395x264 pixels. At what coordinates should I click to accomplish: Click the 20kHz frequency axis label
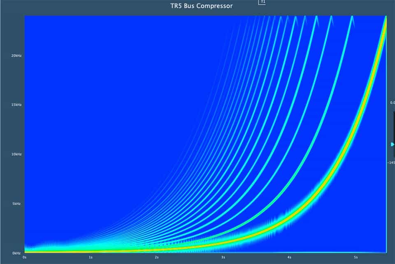[x=16, y=55]
